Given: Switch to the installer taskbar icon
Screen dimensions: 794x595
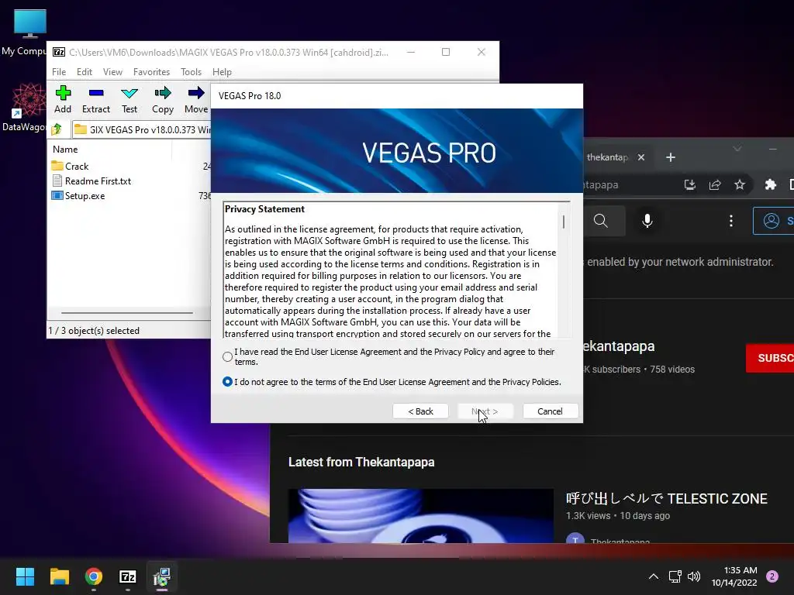Looking at the screenshot, I should pyautogui.click(x=162, y=576).
